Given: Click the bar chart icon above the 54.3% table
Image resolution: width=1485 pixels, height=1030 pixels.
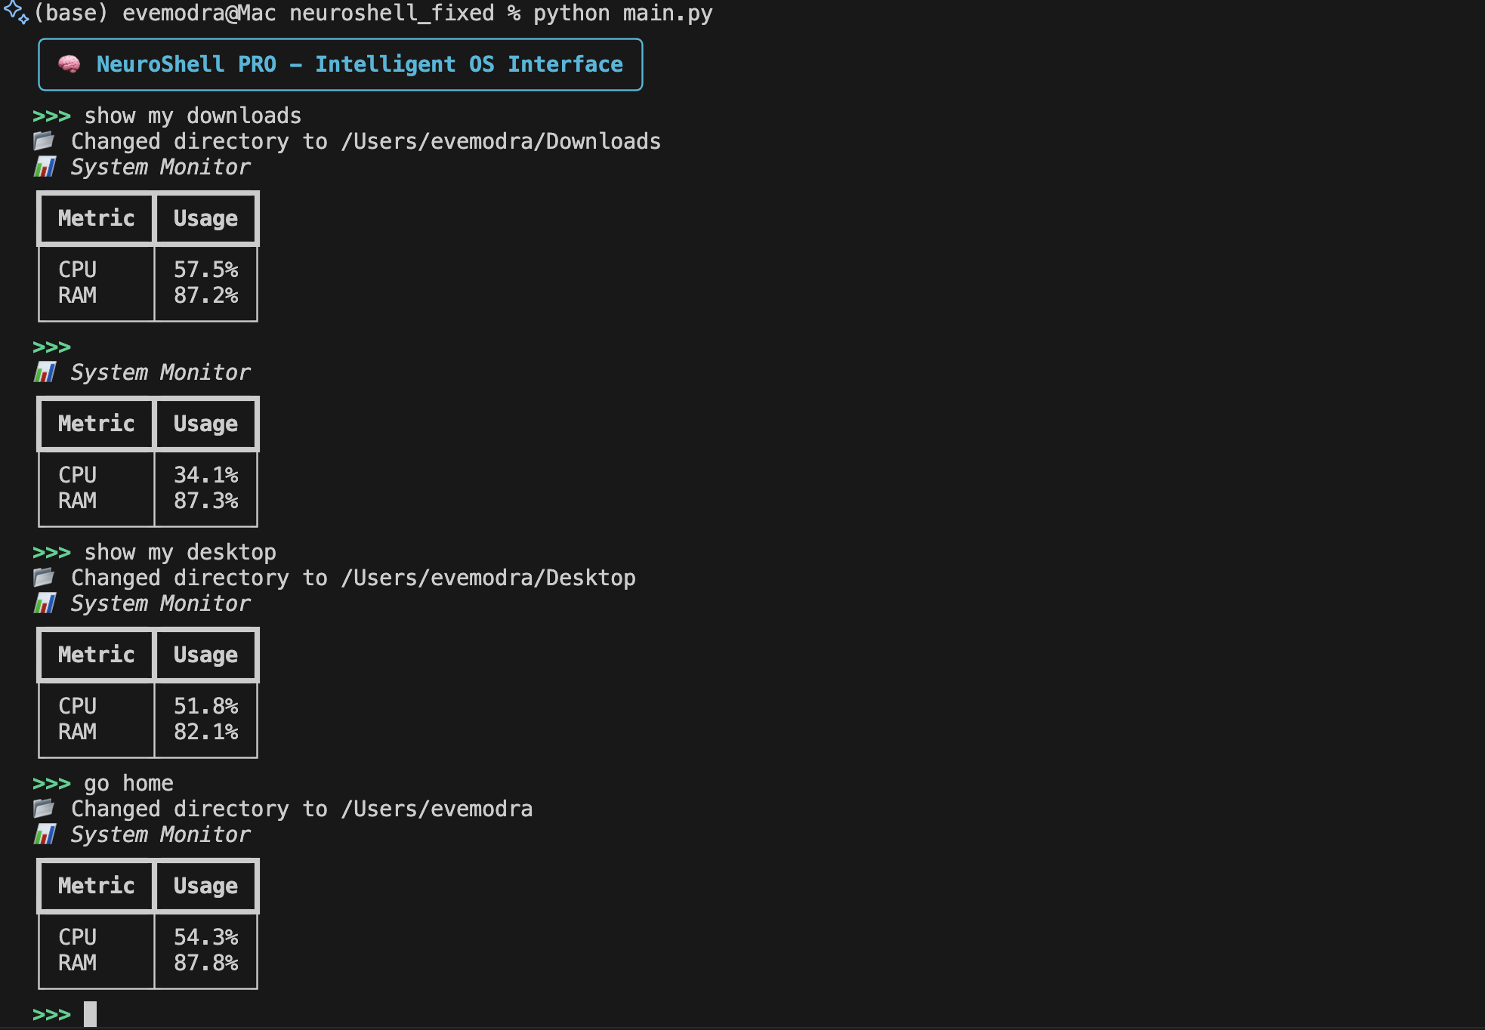Looking at the screenshot, I should coord(45,834).
